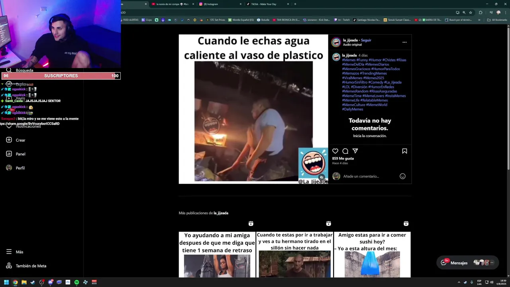Screen dimensions: 510x287
Task: Open the All Bookmarks folder
Action: (497, 20)
